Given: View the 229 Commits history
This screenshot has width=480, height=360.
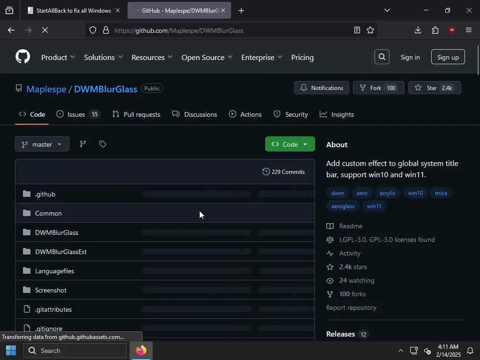Looking at the screenshot, I should click(x=284, y=172).
